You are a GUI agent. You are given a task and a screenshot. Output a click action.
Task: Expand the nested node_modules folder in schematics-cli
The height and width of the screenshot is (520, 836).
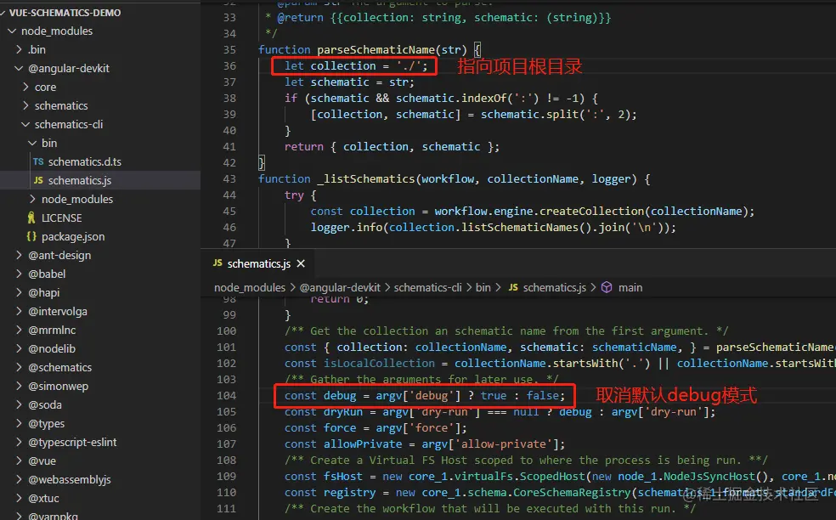click(32, 199)
